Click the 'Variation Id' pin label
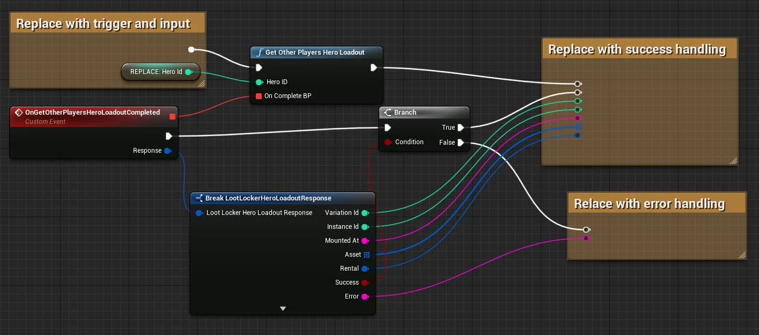 coord(342,213)
